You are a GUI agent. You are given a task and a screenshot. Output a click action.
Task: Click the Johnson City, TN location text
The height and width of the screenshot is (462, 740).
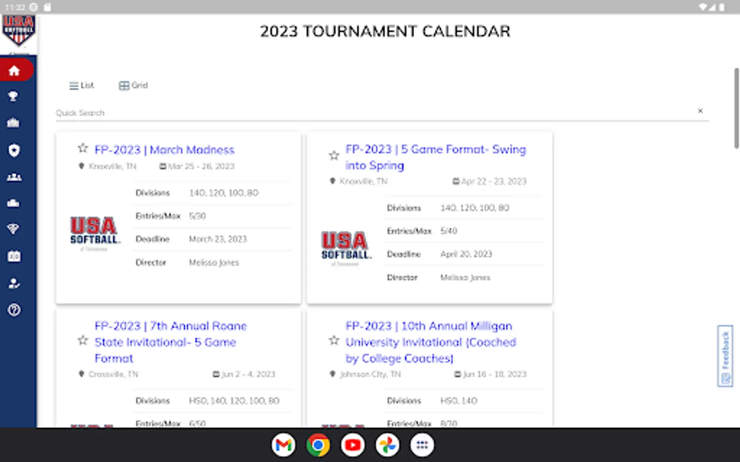coord(370,374)
